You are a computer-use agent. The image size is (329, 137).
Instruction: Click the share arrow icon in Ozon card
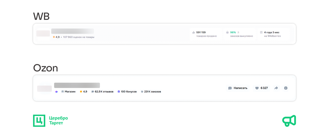[276, 88]
